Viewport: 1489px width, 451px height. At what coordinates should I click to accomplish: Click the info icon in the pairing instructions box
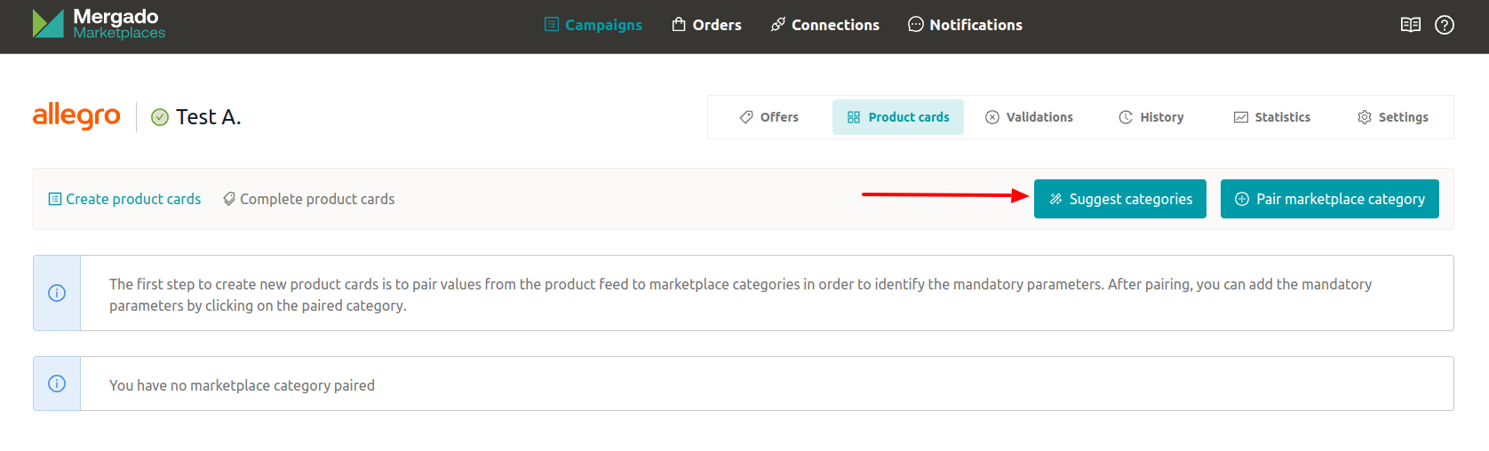[x=57, y=293]
